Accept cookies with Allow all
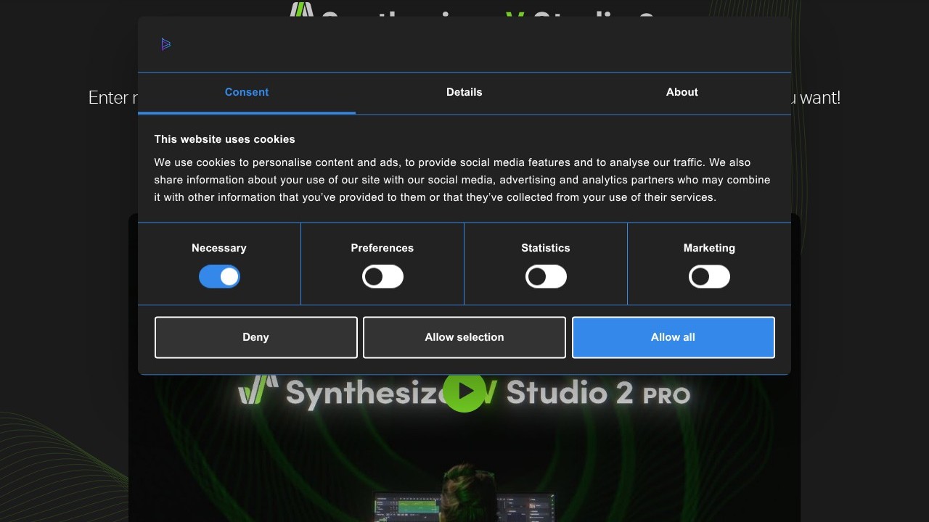 (673, 337)
